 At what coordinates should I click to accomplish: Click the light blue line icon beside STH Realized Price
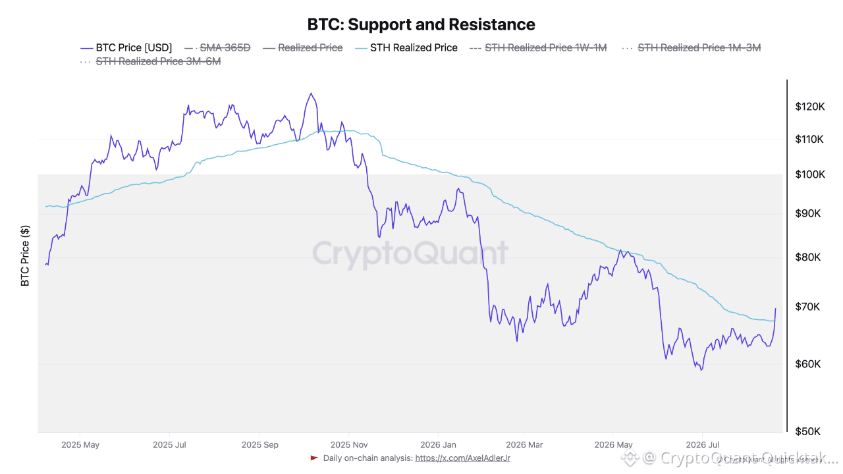click(360, 48)
